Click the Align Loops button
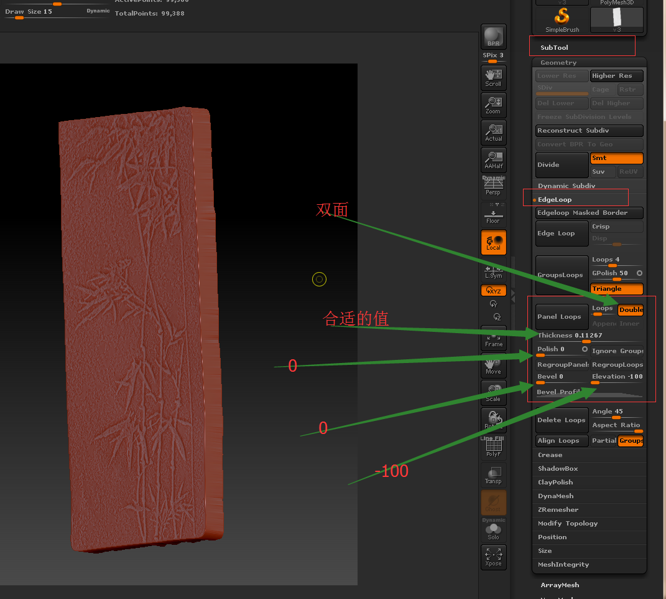Image resolution: width=666 pixels, height=599 pixels. (562, 441)
